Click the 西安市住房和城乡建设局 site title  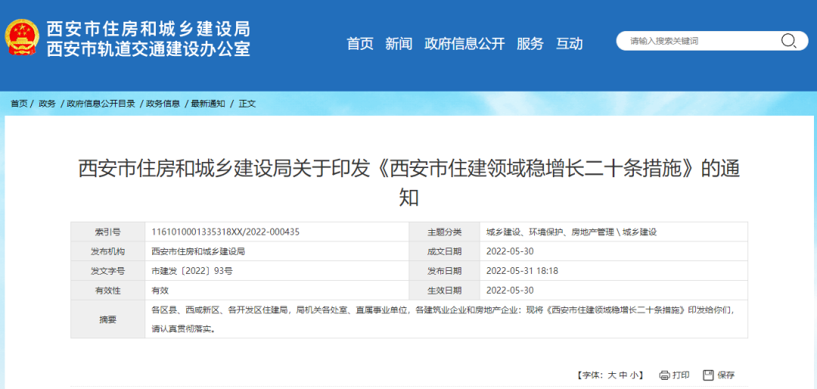click(148, 29)
